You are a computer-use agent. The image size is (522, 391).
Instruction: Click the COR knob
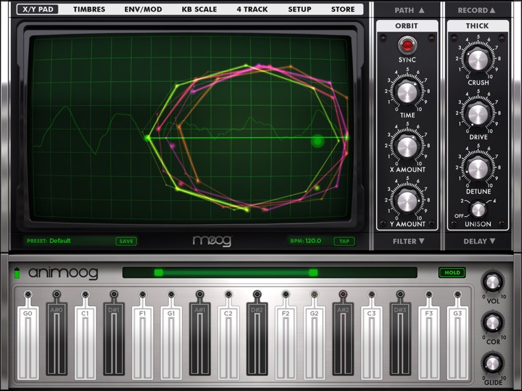(492, 322)
